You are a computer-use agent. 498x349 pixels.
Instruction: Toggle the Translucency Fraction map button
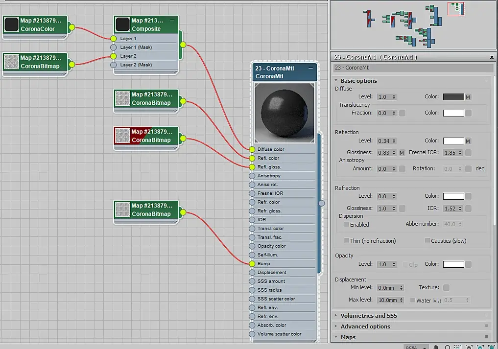tap(402, 113)
